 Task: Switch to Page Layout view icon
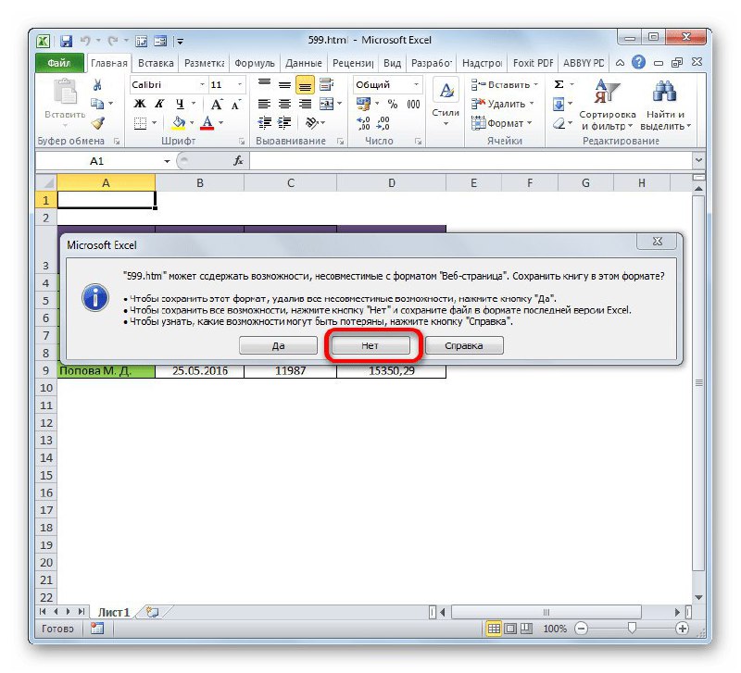(510, 629)
